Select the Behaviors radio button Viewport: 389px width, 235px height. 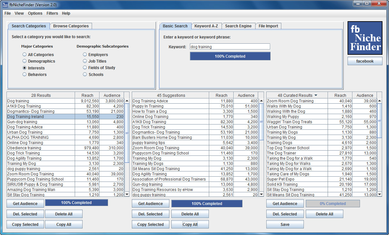point(24,74)
